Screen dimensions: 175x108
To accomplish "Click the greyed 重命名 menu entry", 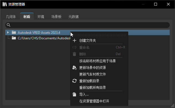I will tap(99, 47).
